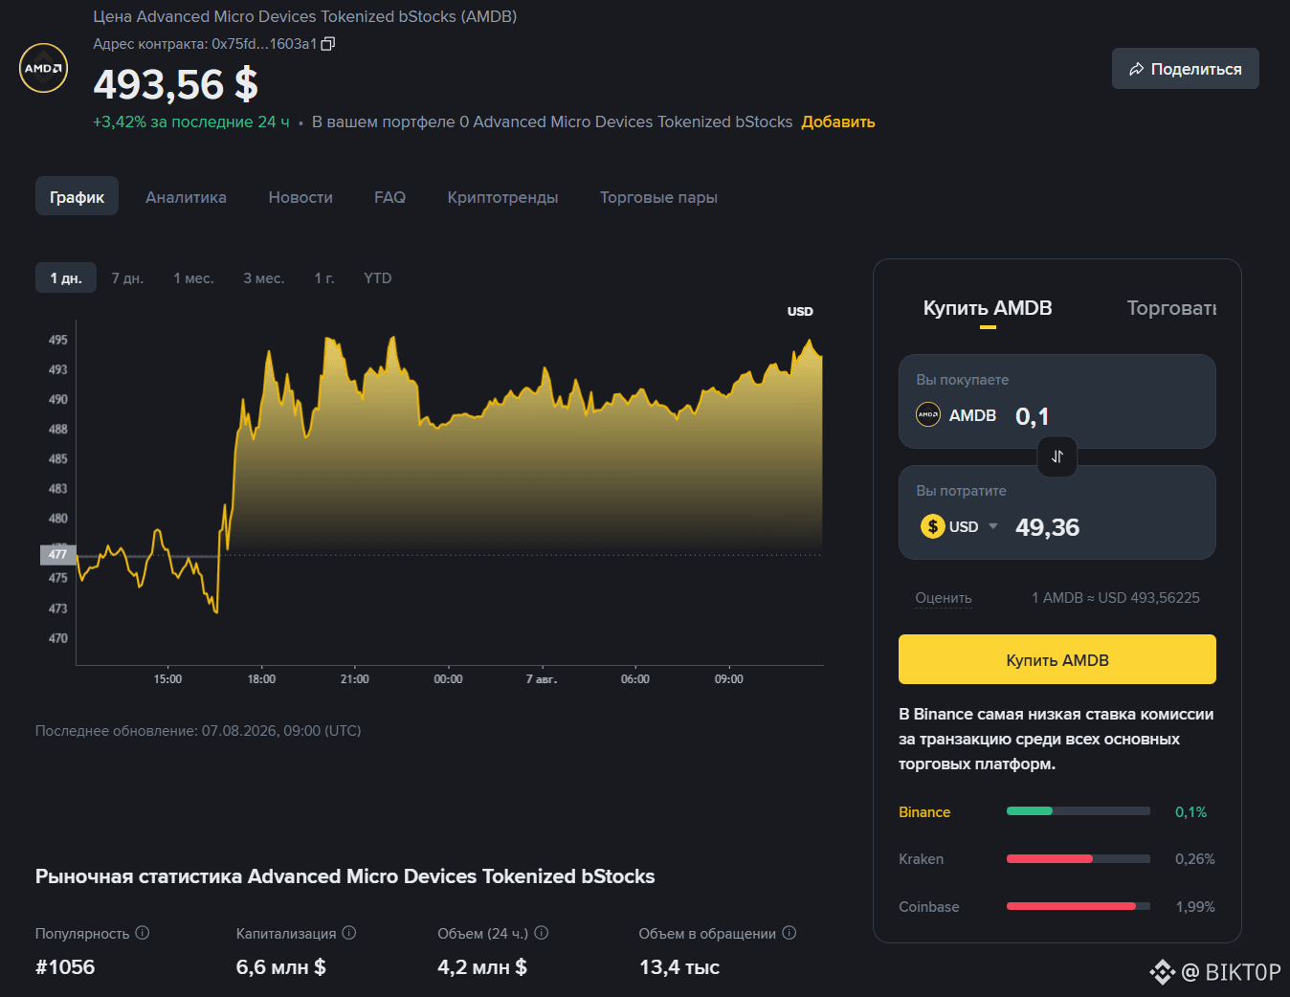Switch to the График tab
The width and height of the screenshot is (1290, 997).
pos(78,196)
